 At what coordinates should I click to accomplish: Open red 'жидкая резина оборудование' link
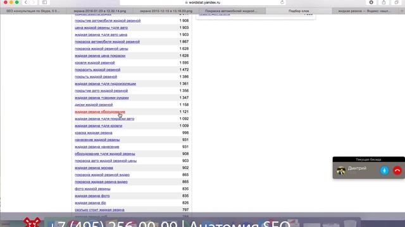[100, 112]
